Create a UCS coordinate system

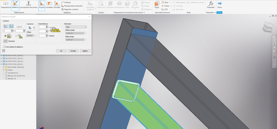pyautogui.click(x=164, y=9)
